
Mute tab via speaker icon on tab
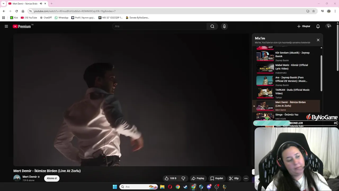coord(41,4)
